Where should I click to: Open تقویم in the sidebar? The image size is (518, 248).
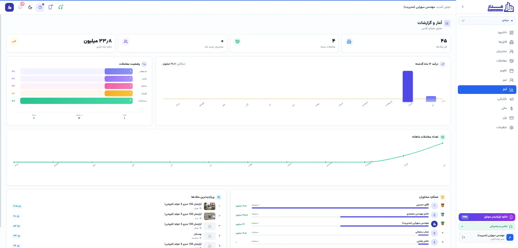tap(487, 70)
